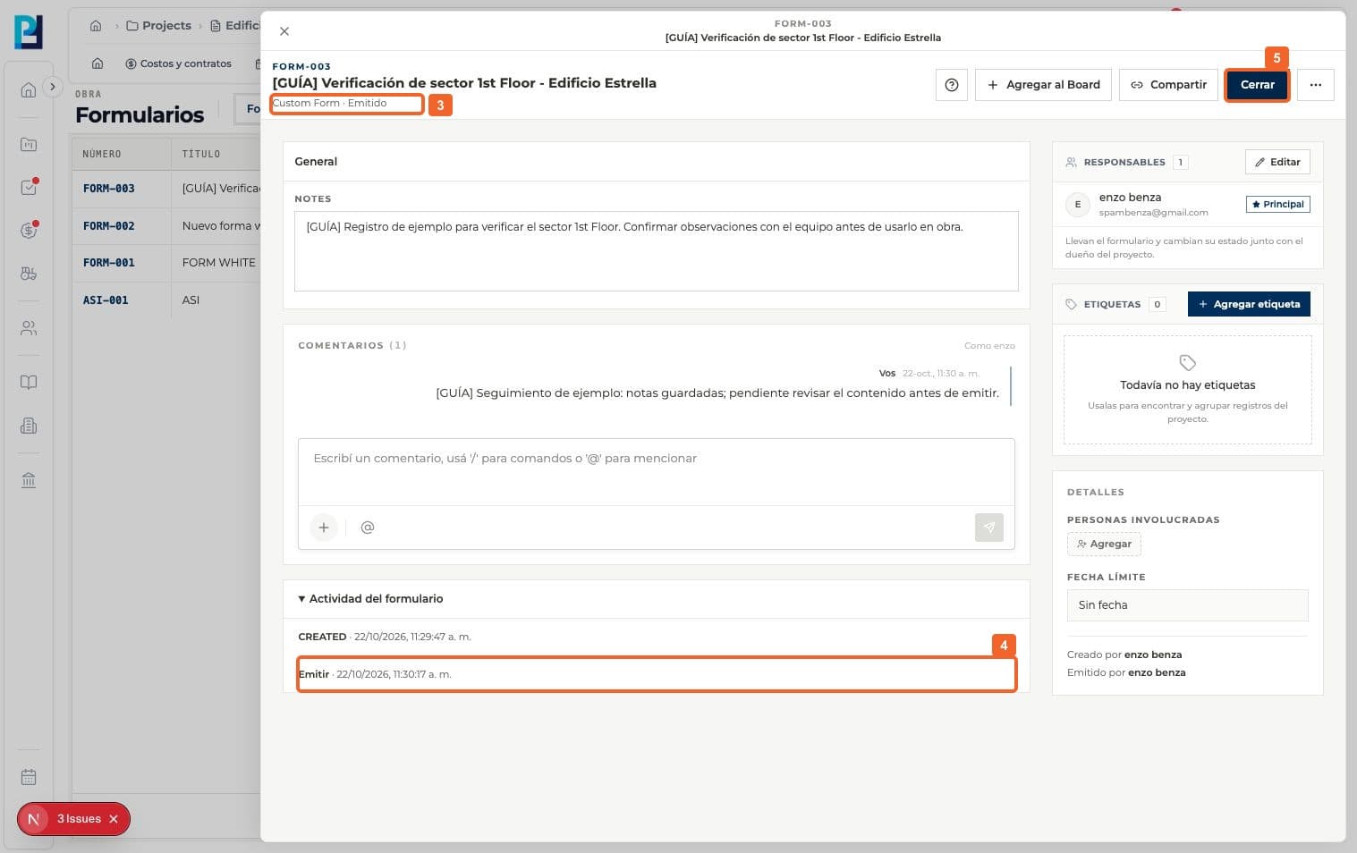Open the bank institution icon in sidebar
The height and width of the screenshot is (853, 1357).
click(29, 480)
